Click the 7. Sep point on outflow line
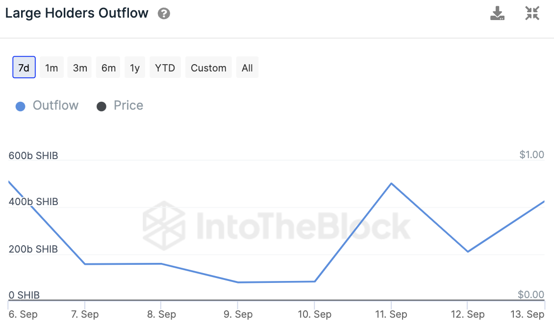 [x=85, y=264]
